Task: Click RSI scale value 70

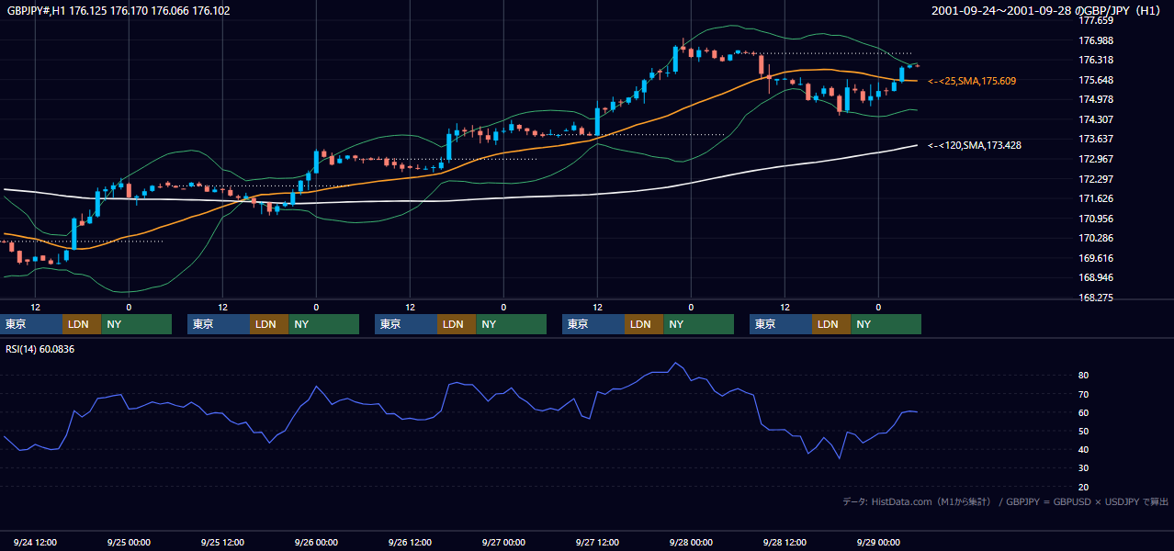Action: [x=1084, y=394]
